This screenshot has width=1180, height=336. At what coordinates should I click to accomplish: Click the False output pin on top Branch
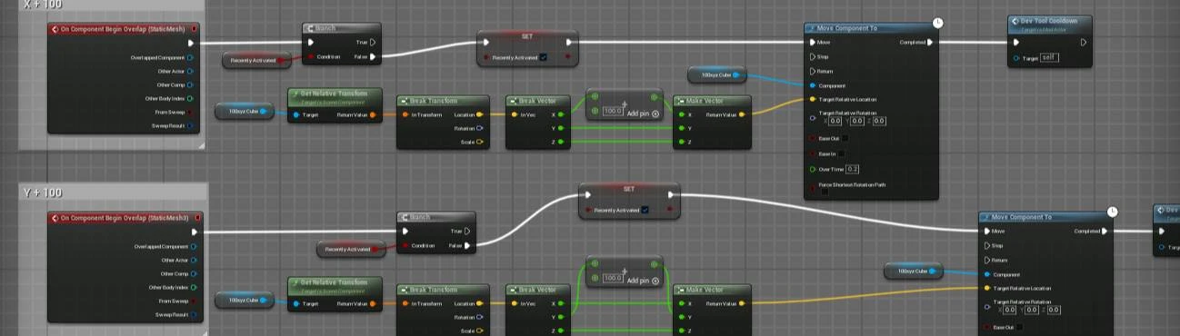(373, 56)
